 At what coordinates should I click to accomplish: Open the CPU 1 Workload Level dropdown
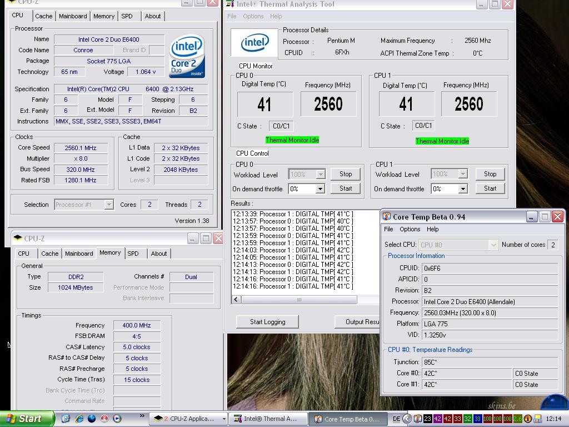[x=463, y=174]
